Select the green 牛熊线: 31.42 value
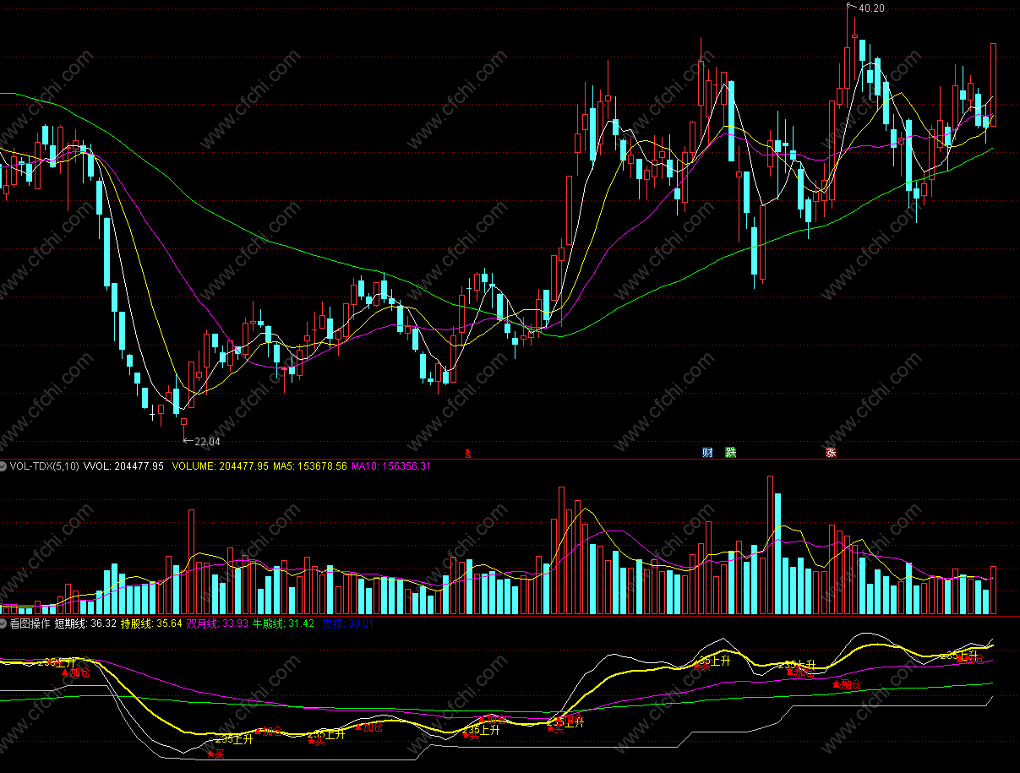The image size is (1020, 773). click(283, 623)
